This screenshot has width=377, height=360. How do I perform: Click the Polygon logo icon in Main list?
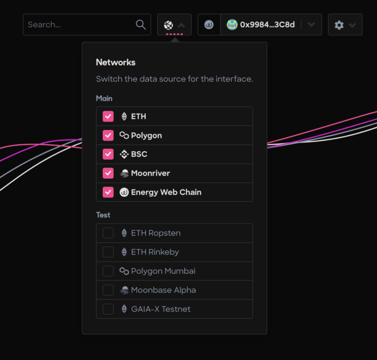124,136
